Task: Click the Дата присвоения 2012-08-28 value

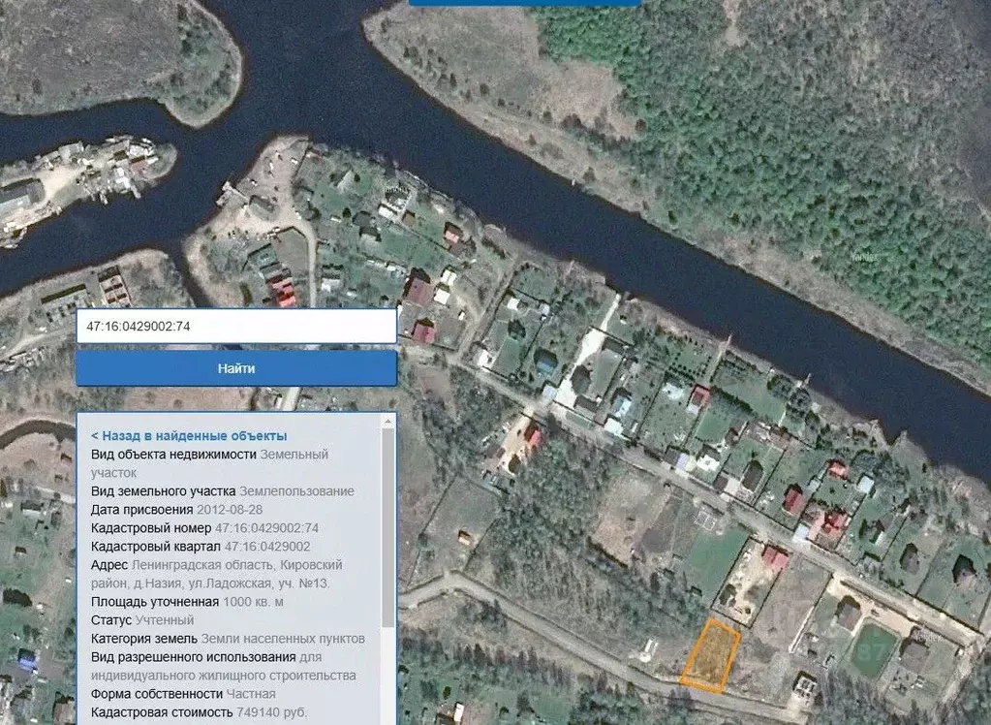Action: (230, 510)
